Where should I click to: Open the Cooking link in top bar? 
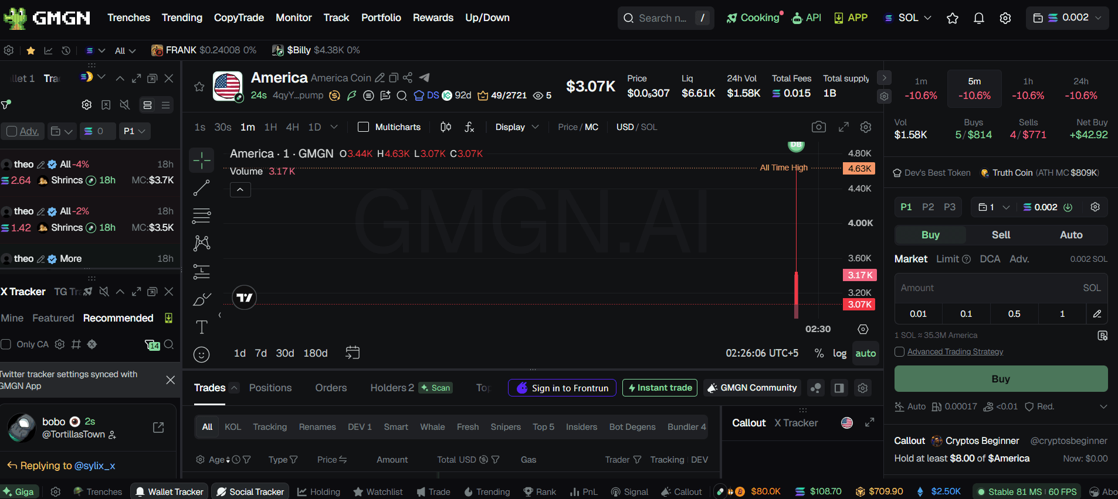click(x=754, y=18)
